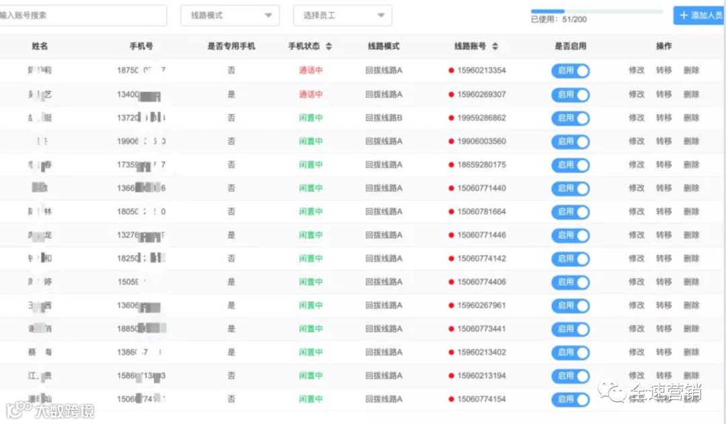The image size is (726, 424).
Task: Click 转移 for account 15060773441
Action: tap(663, 329)
